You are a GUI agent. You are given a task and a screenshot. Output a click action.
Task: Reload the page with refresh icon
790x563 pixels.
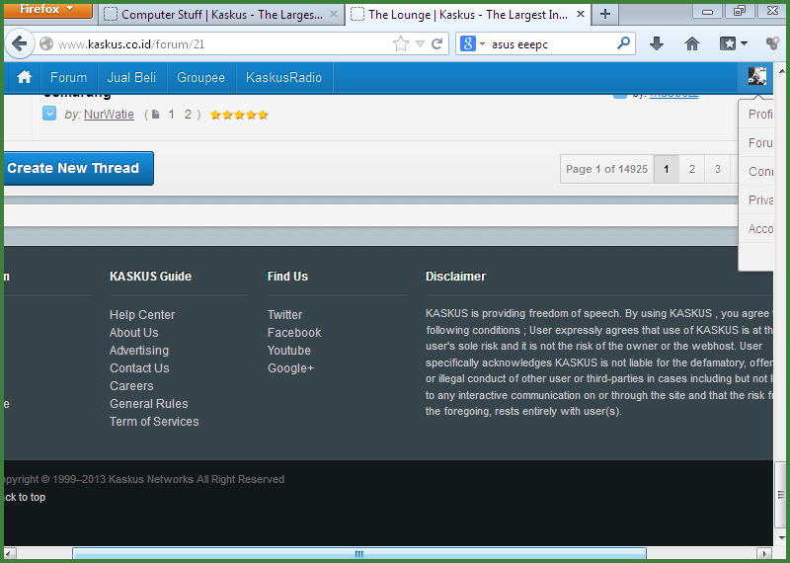(x=436, y=43)
